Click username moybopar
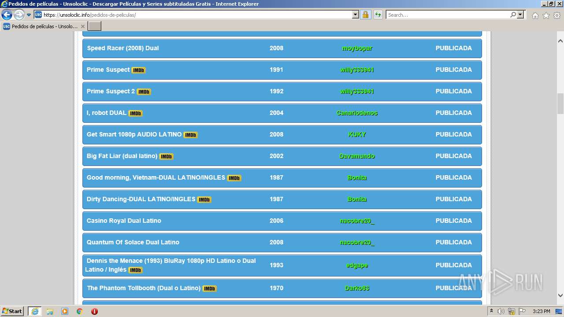The height and width of the screenshot is (317, 564). (x=357, y=48)
